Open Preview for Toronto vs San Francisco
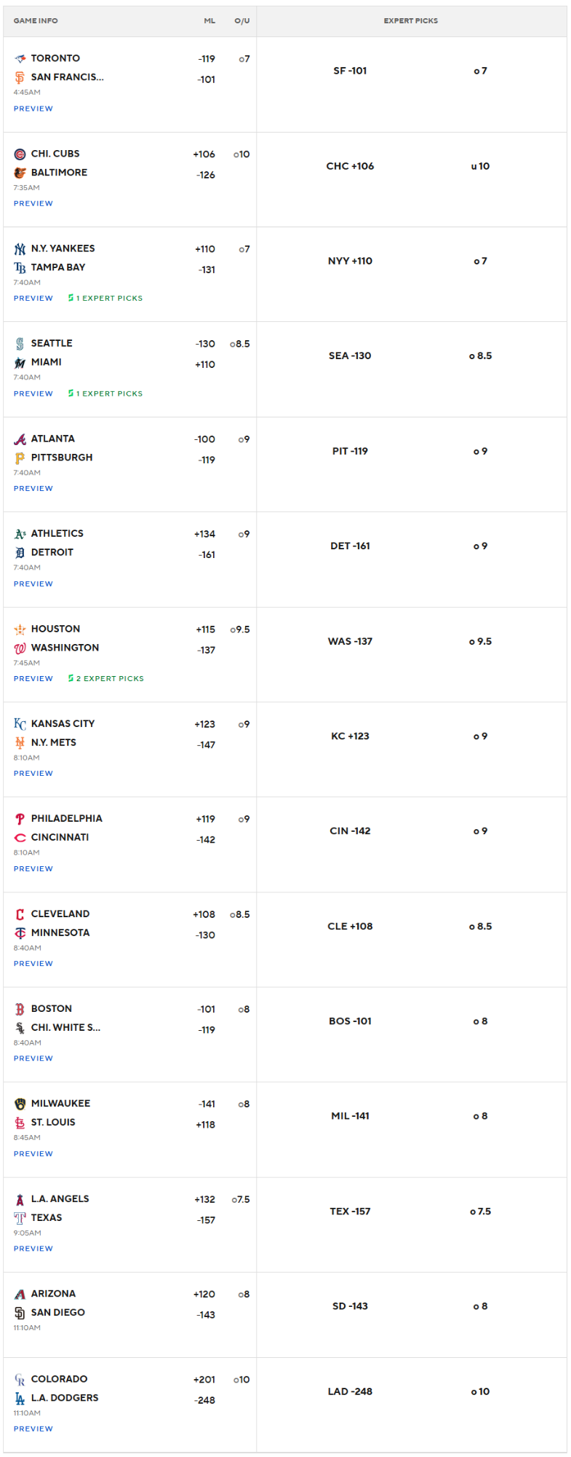The width and height of the screenshot is (571, 1457). [33, 109]
